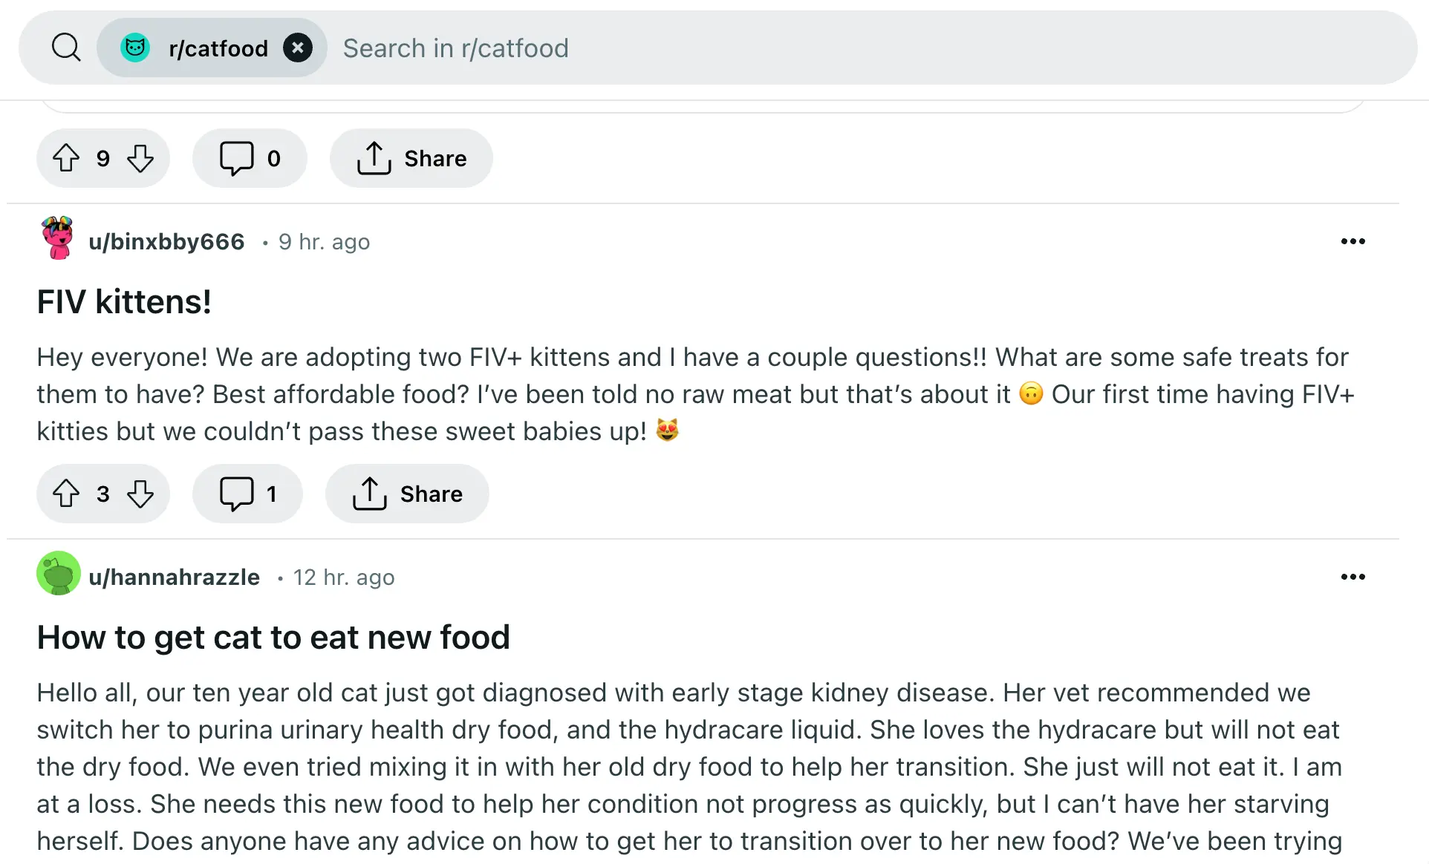Viewport: 1429px width, 864px height.
Task: Upvote the FIV kittens post
Action: click(x=66, y=494)
